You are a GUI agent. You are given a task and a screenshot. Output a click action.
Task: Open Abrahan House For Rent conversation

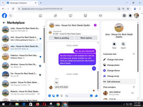pyautogui.click(x=22, y=66)
